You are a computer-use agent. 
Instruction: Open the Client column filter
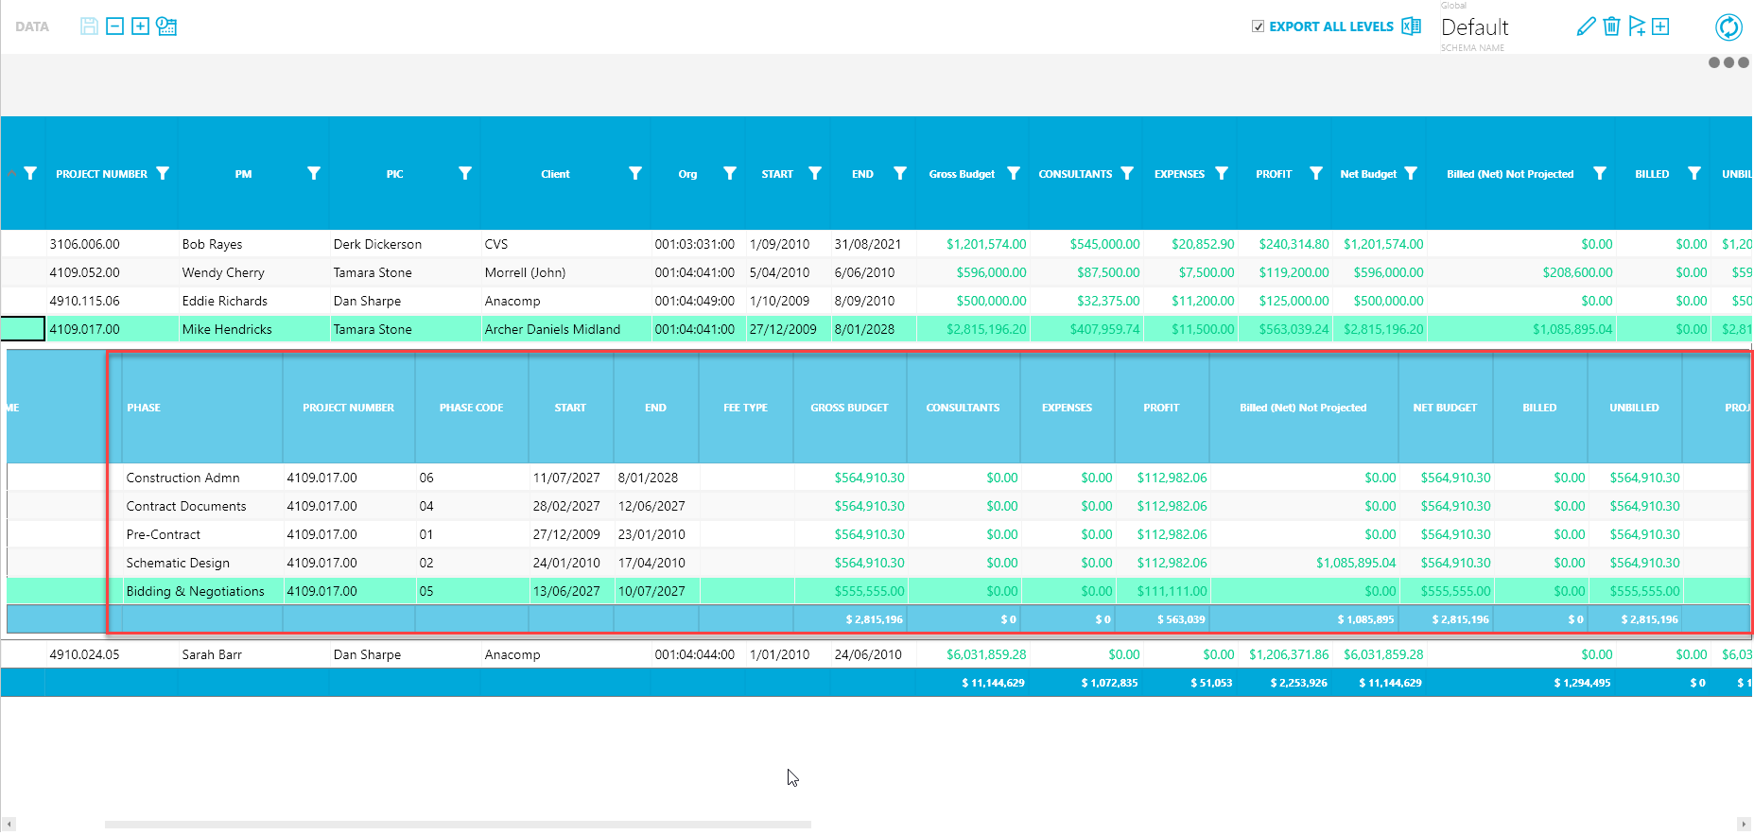pos(635,173)
